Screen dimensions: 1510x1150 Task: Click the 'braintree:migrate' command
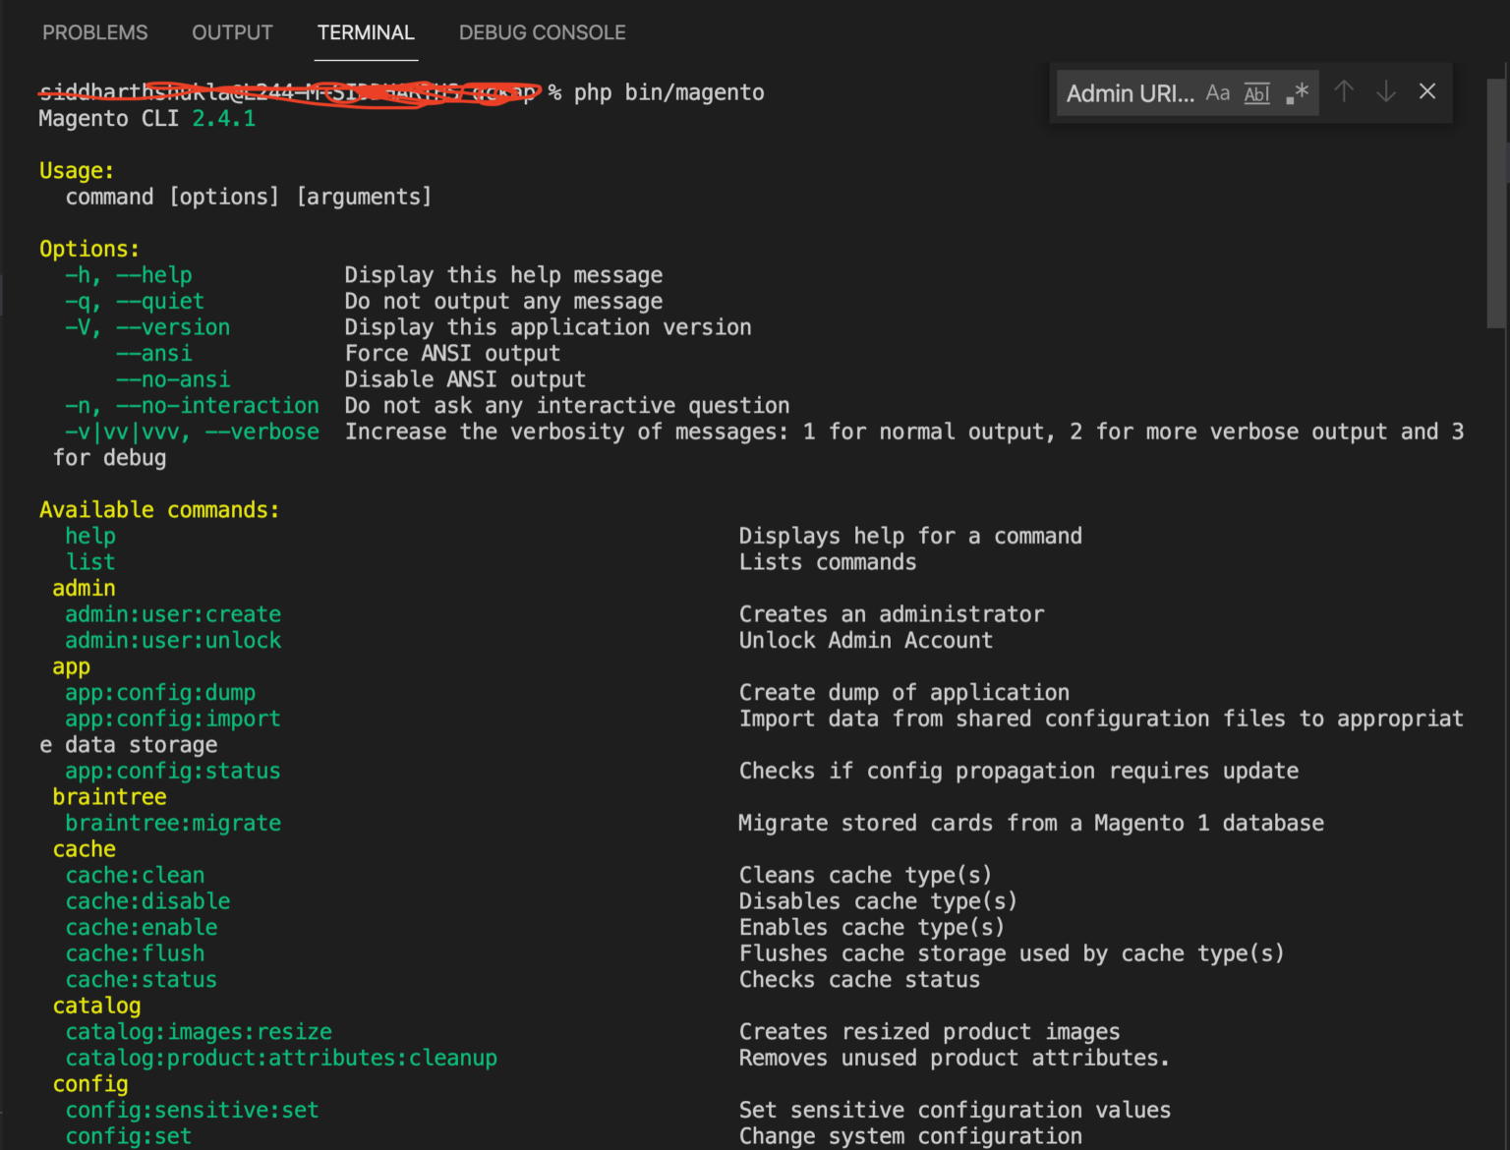(x=173, y=823)
